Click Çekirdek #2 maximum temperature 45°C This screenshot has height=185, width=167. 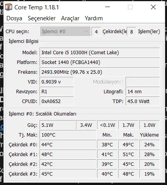point(128,164)
